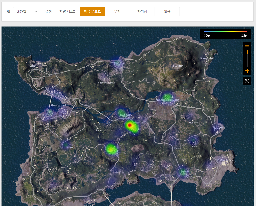Click the Prison map label

click(195, 147)
